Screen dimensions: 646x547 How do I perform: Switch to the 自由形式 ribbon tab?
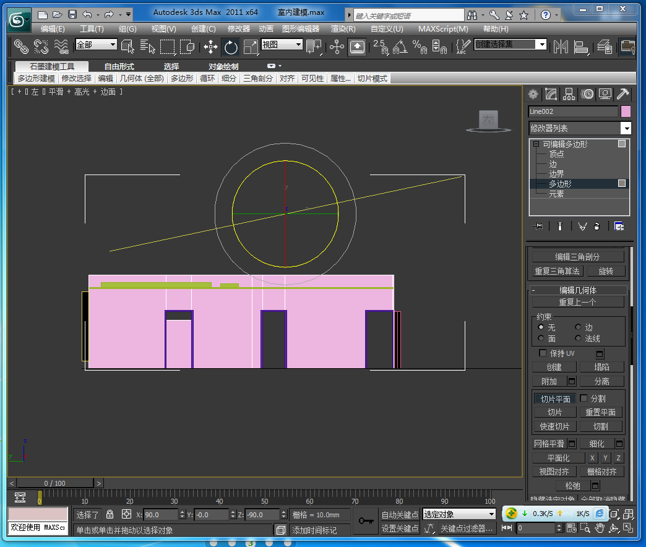pos(119,66)
